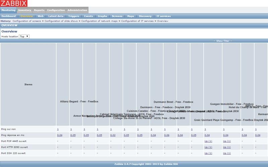Click the 0.02 ping response value
This screenshot has width=268, height=167.
[x=113, y=135]
